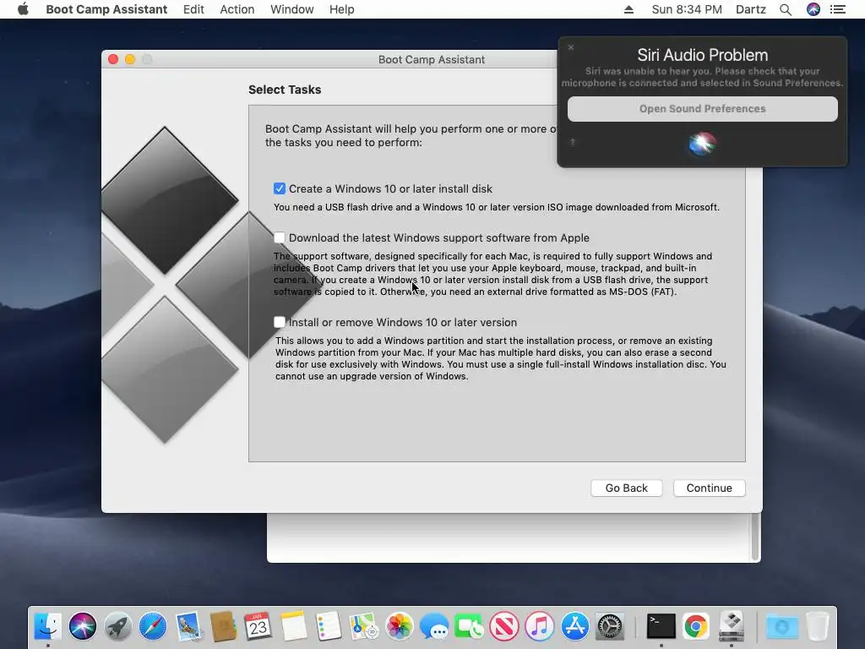This screenshot has width=865, height=649.
Task: Open News icon in the Dock
Action: click(504, 626)
